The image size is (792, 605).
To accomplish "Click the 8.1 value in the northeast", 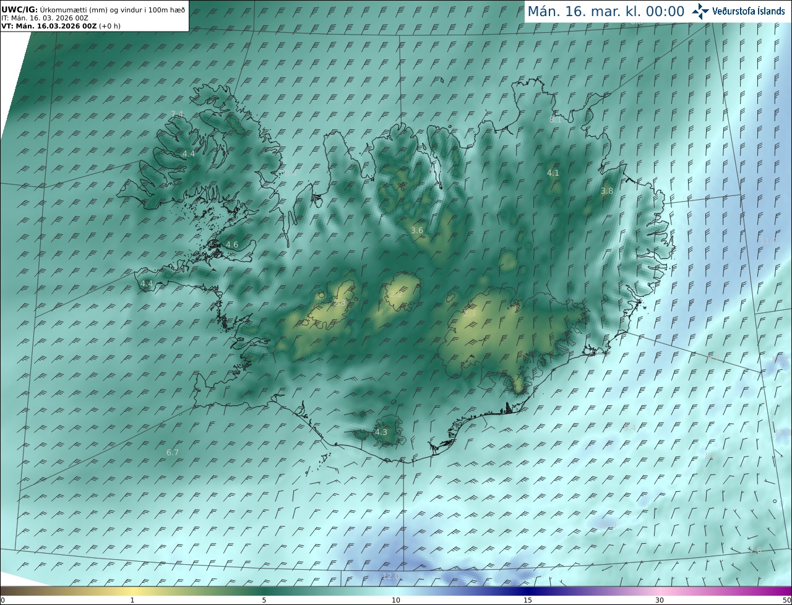I will 556,120.
